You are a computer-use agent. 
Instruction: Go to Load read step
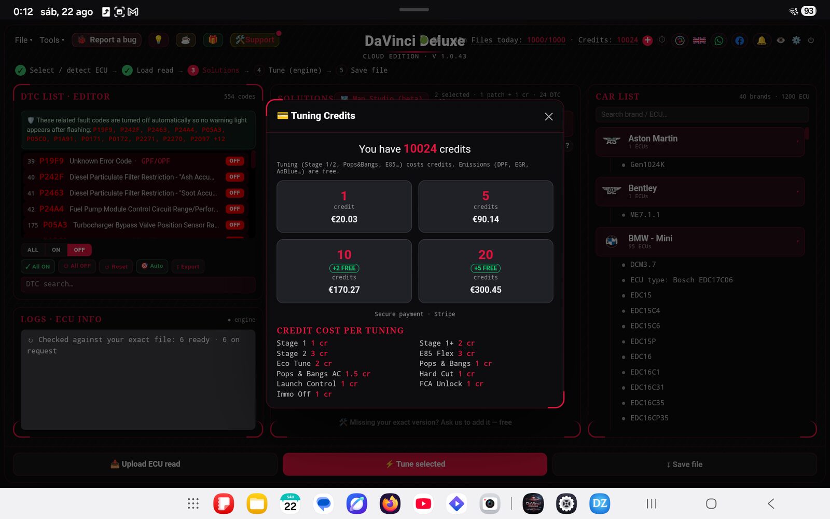click(148, 70)
